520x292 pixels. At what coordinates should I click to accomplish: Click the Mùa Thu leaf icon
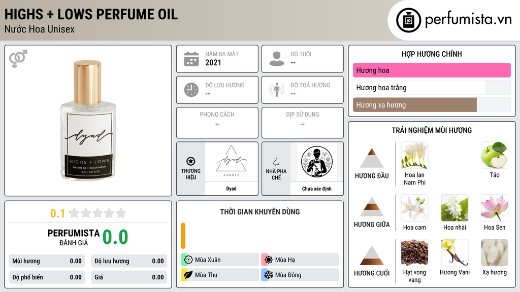click(188, 275)
